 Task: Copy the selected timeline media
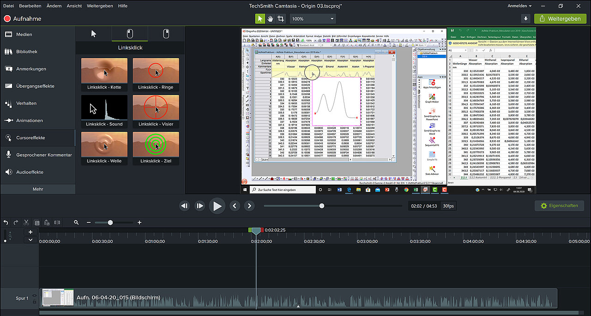(37, 222)
